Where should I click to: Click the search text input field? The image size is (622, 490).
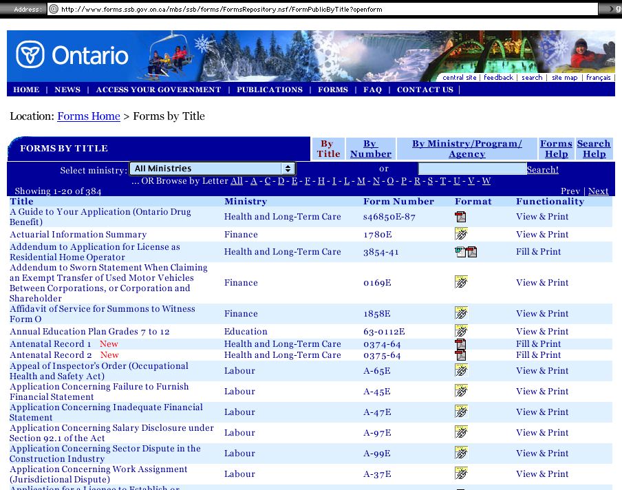(x=472, y=169)
